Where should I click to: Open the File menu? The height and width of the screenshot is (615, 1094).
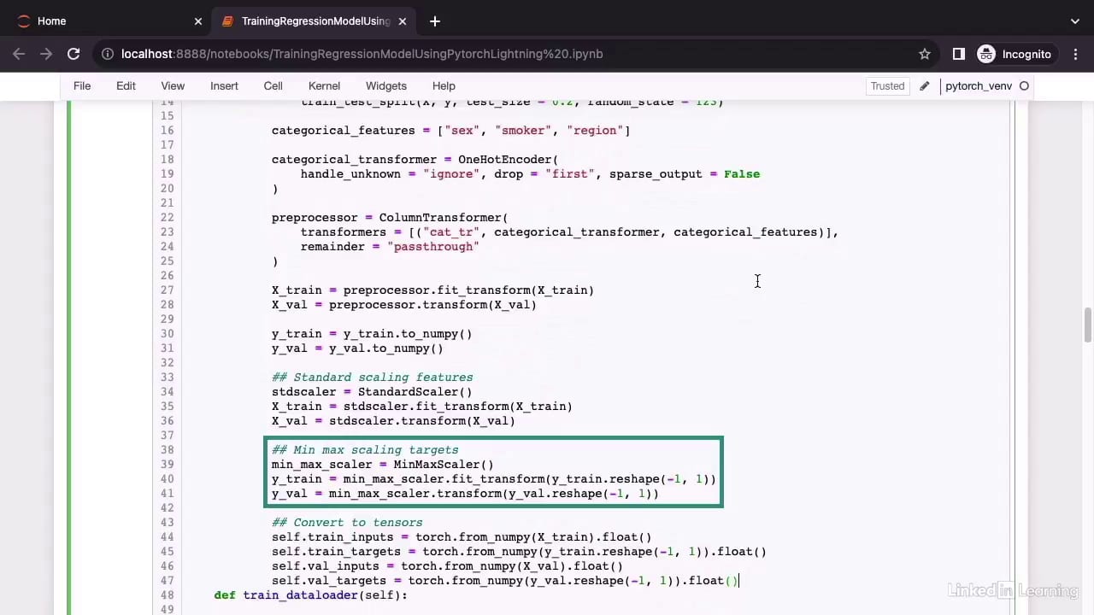[82, 85]
